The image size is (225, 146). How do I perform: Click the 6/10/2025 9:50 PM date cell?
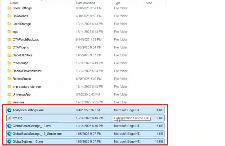pyautogui.click(x=89, y=16)
